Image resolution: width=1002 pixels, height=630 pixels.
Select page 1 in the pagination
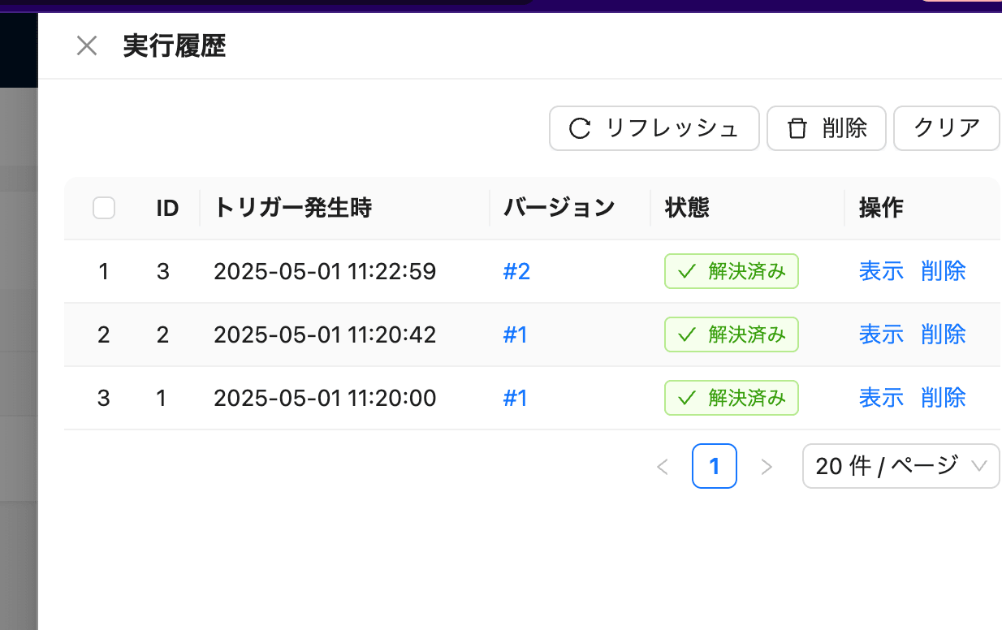[715, 466]
